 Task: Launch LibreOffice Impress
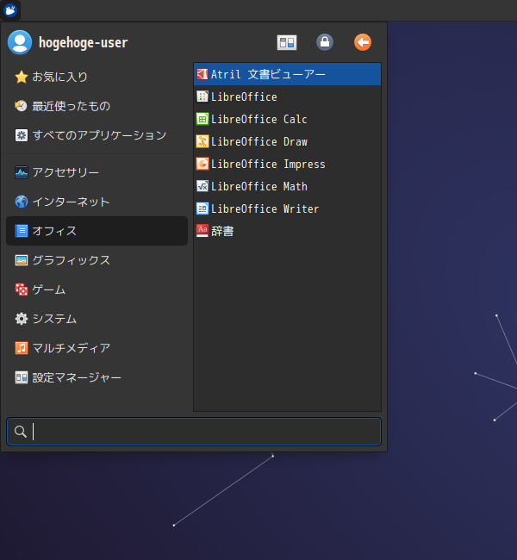coord(287,164)
